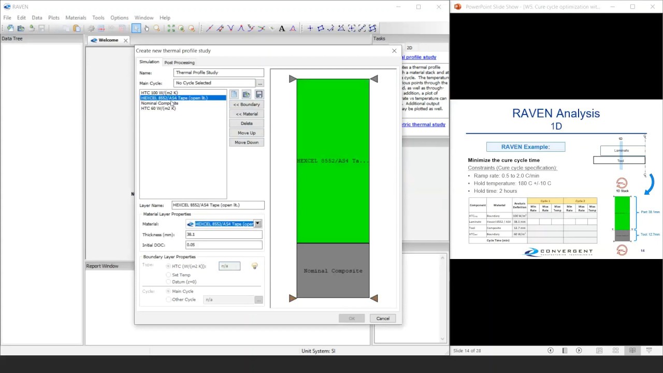
Task: Click the Move Down button
Action: pyautogui.click(x=247, y=142)
